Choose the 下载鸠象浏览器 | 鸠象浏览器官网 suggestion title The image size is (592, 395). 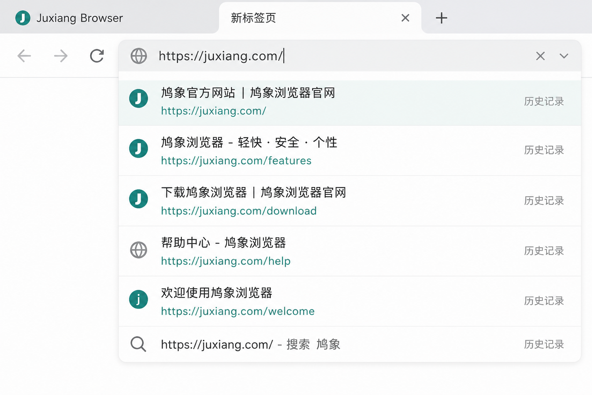254,192
